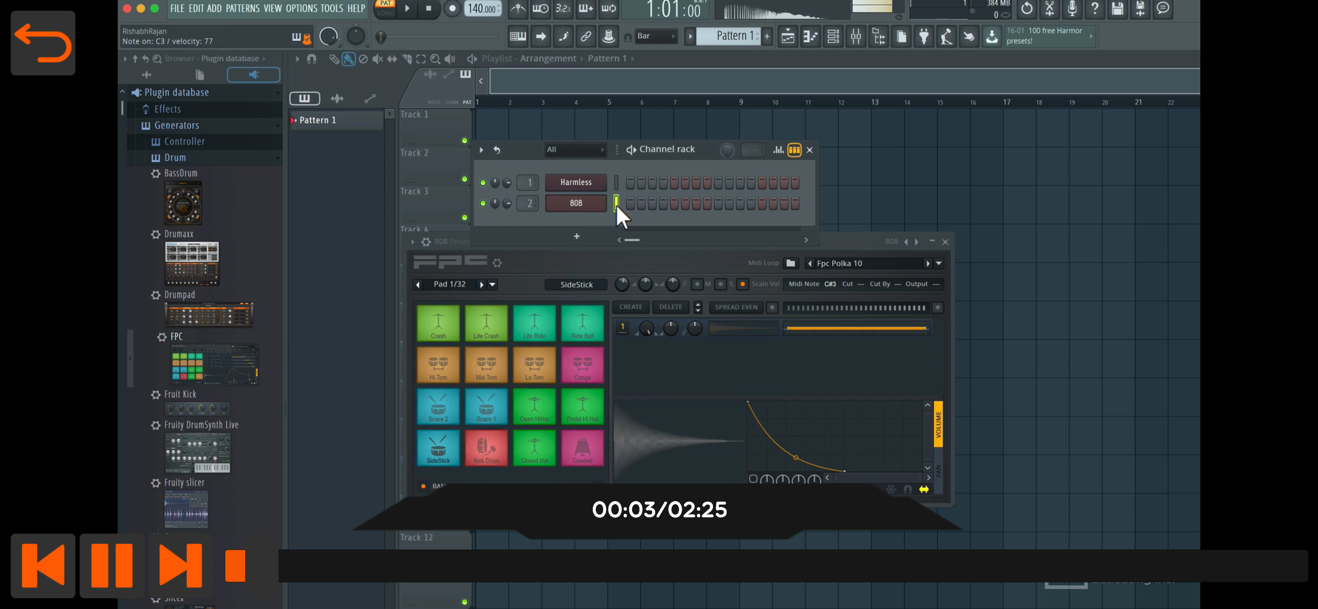Open channel rack graph editor icon

[x=778, y=150]
